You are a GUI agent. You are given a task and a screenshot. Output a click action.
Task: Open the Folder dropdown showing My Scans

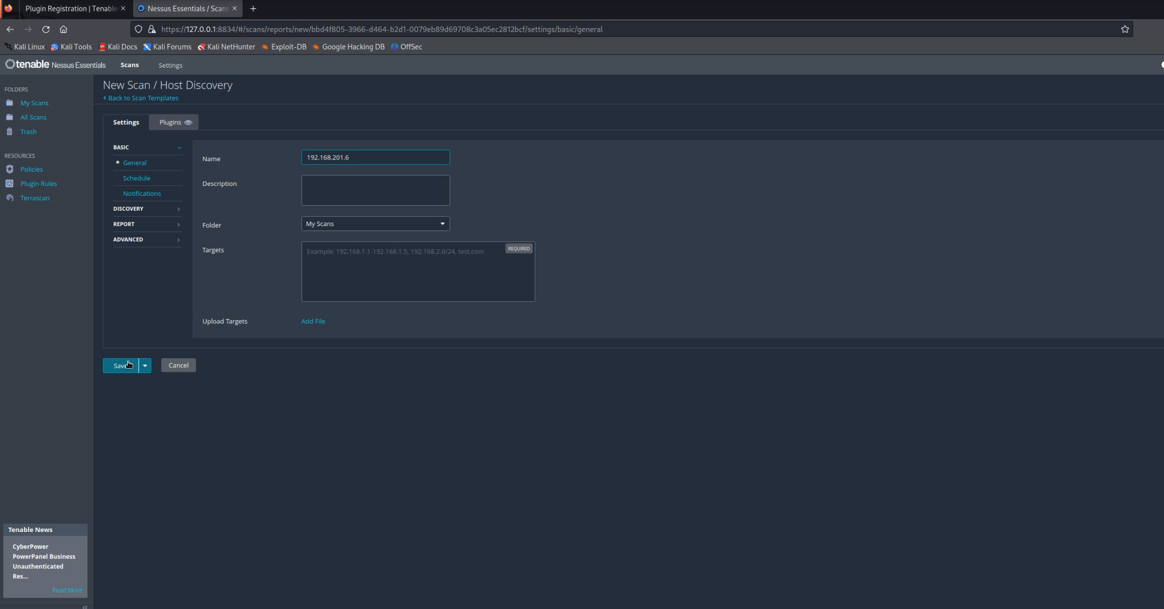[x=375, y=224]
